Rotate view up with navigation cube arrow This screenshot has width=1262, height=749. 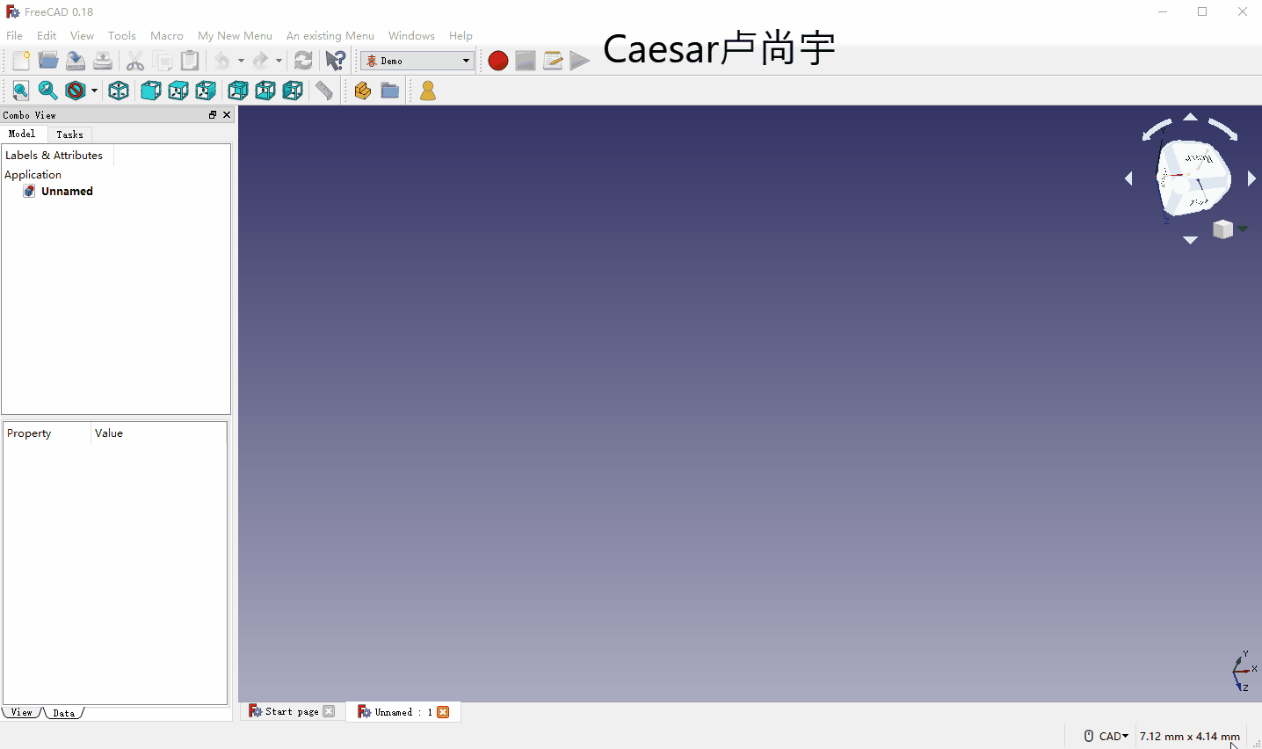1190,117
